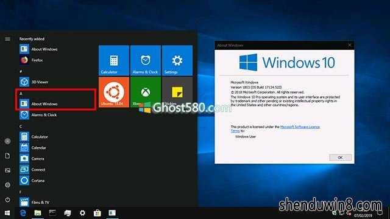Click the taskbar date 07/02/2019
The image size is (390, 219).
click(363, 215)
